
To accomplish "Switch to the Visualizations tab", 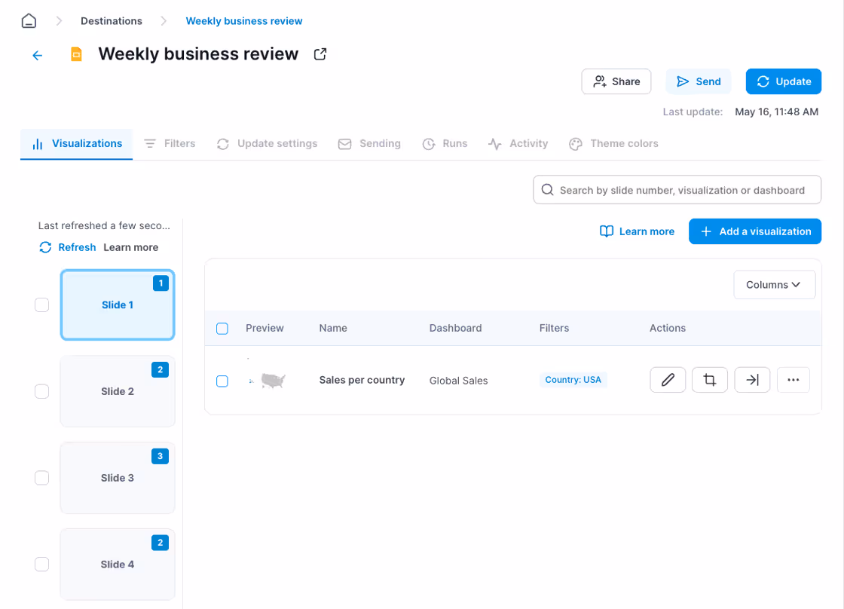I will pyautogui.click(x=76, y=144).
